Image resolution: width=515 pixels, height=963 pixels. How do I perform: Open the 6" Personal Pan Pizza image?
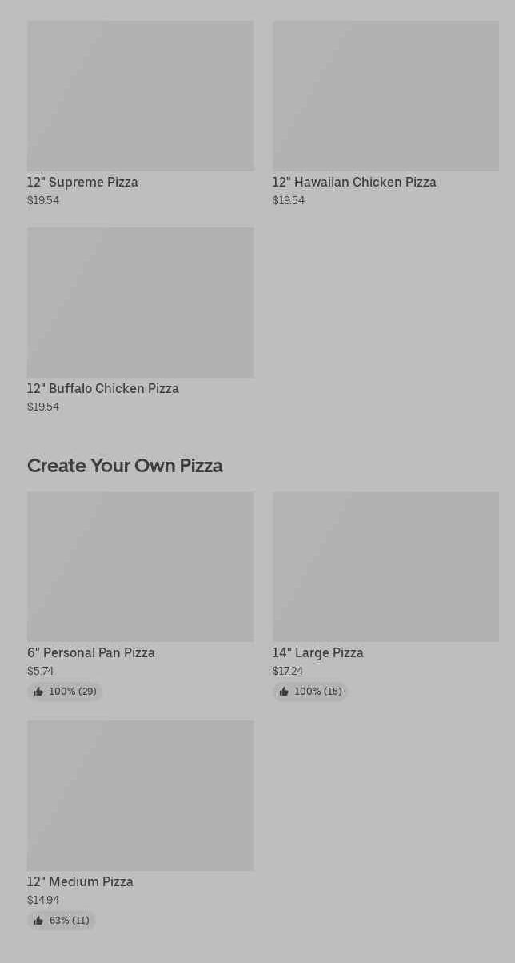click(x=140, y=567)
